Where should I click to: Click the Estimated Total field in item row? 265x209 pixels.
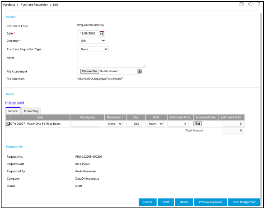pyautogui.click(x=234, y=124)
